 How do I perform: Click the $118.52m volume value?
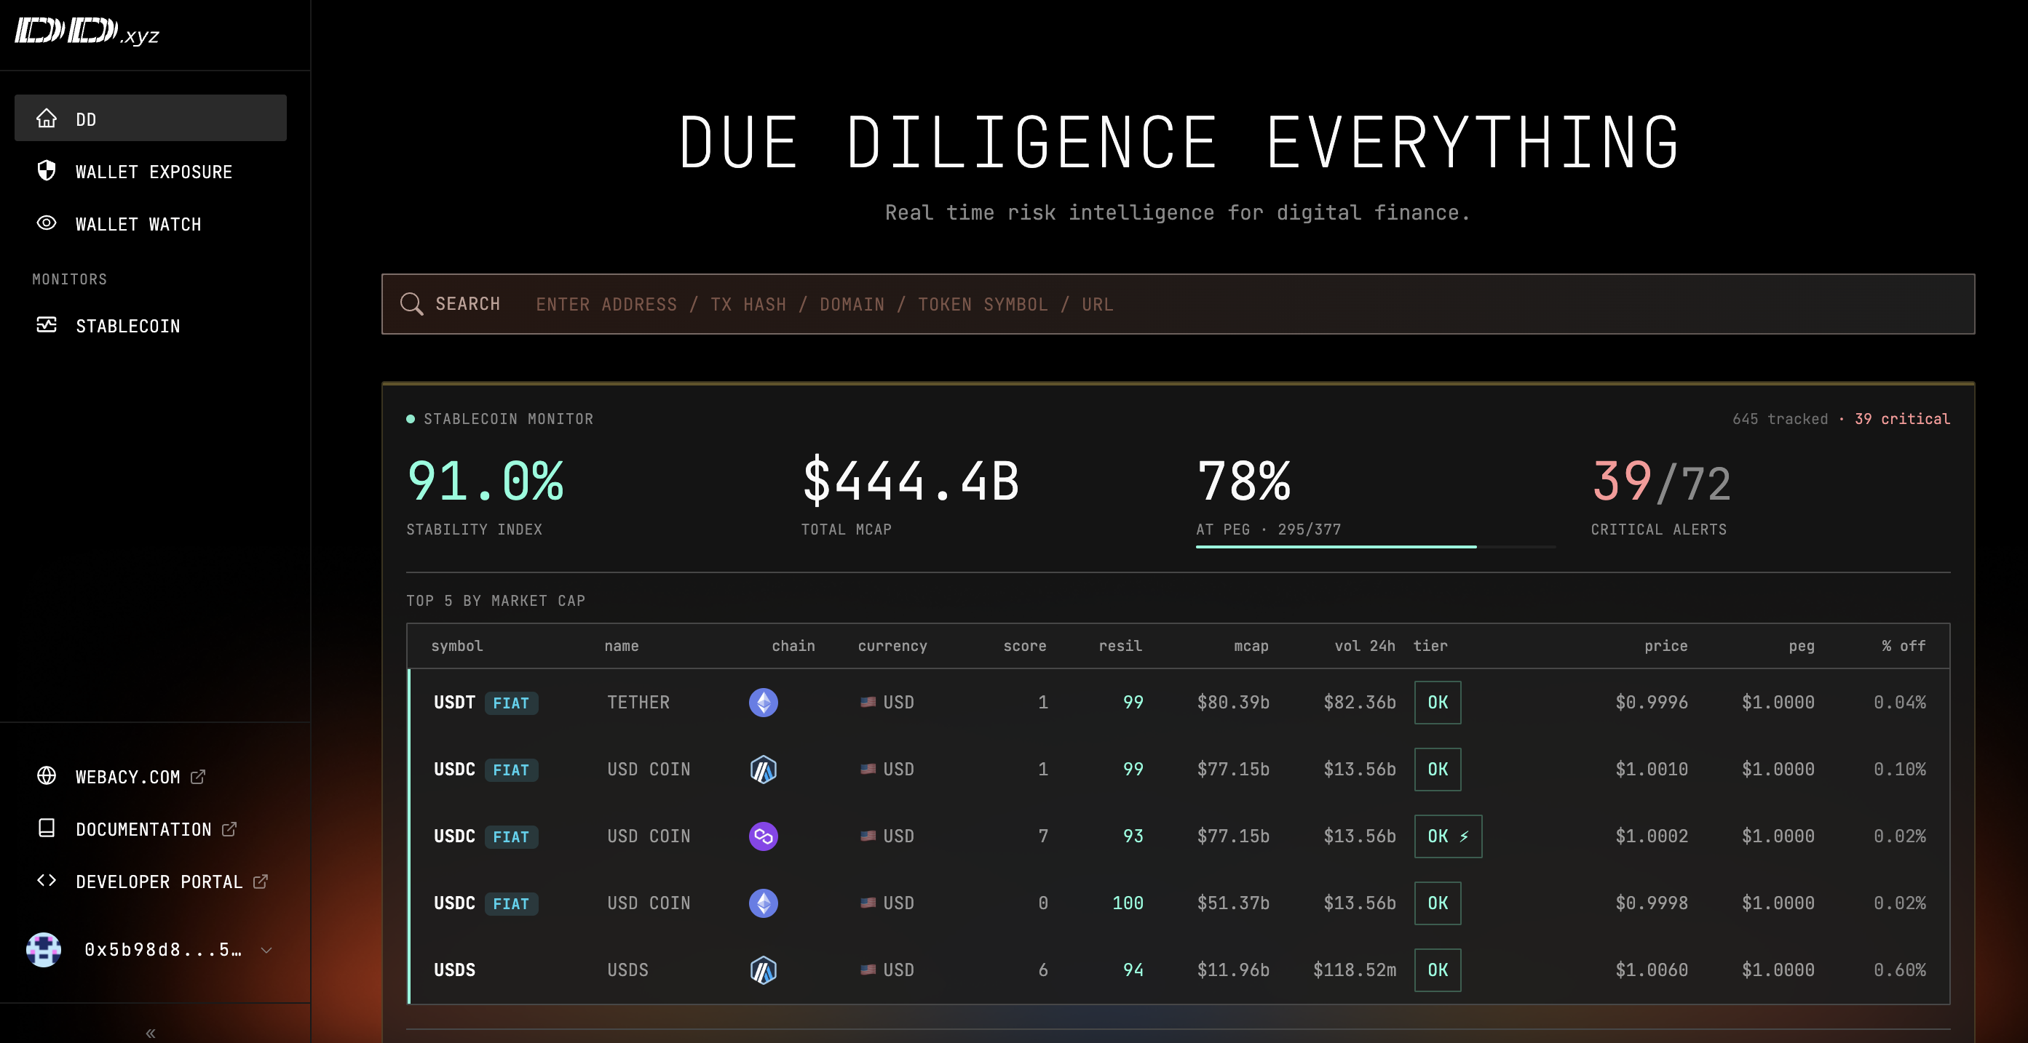1354,970
